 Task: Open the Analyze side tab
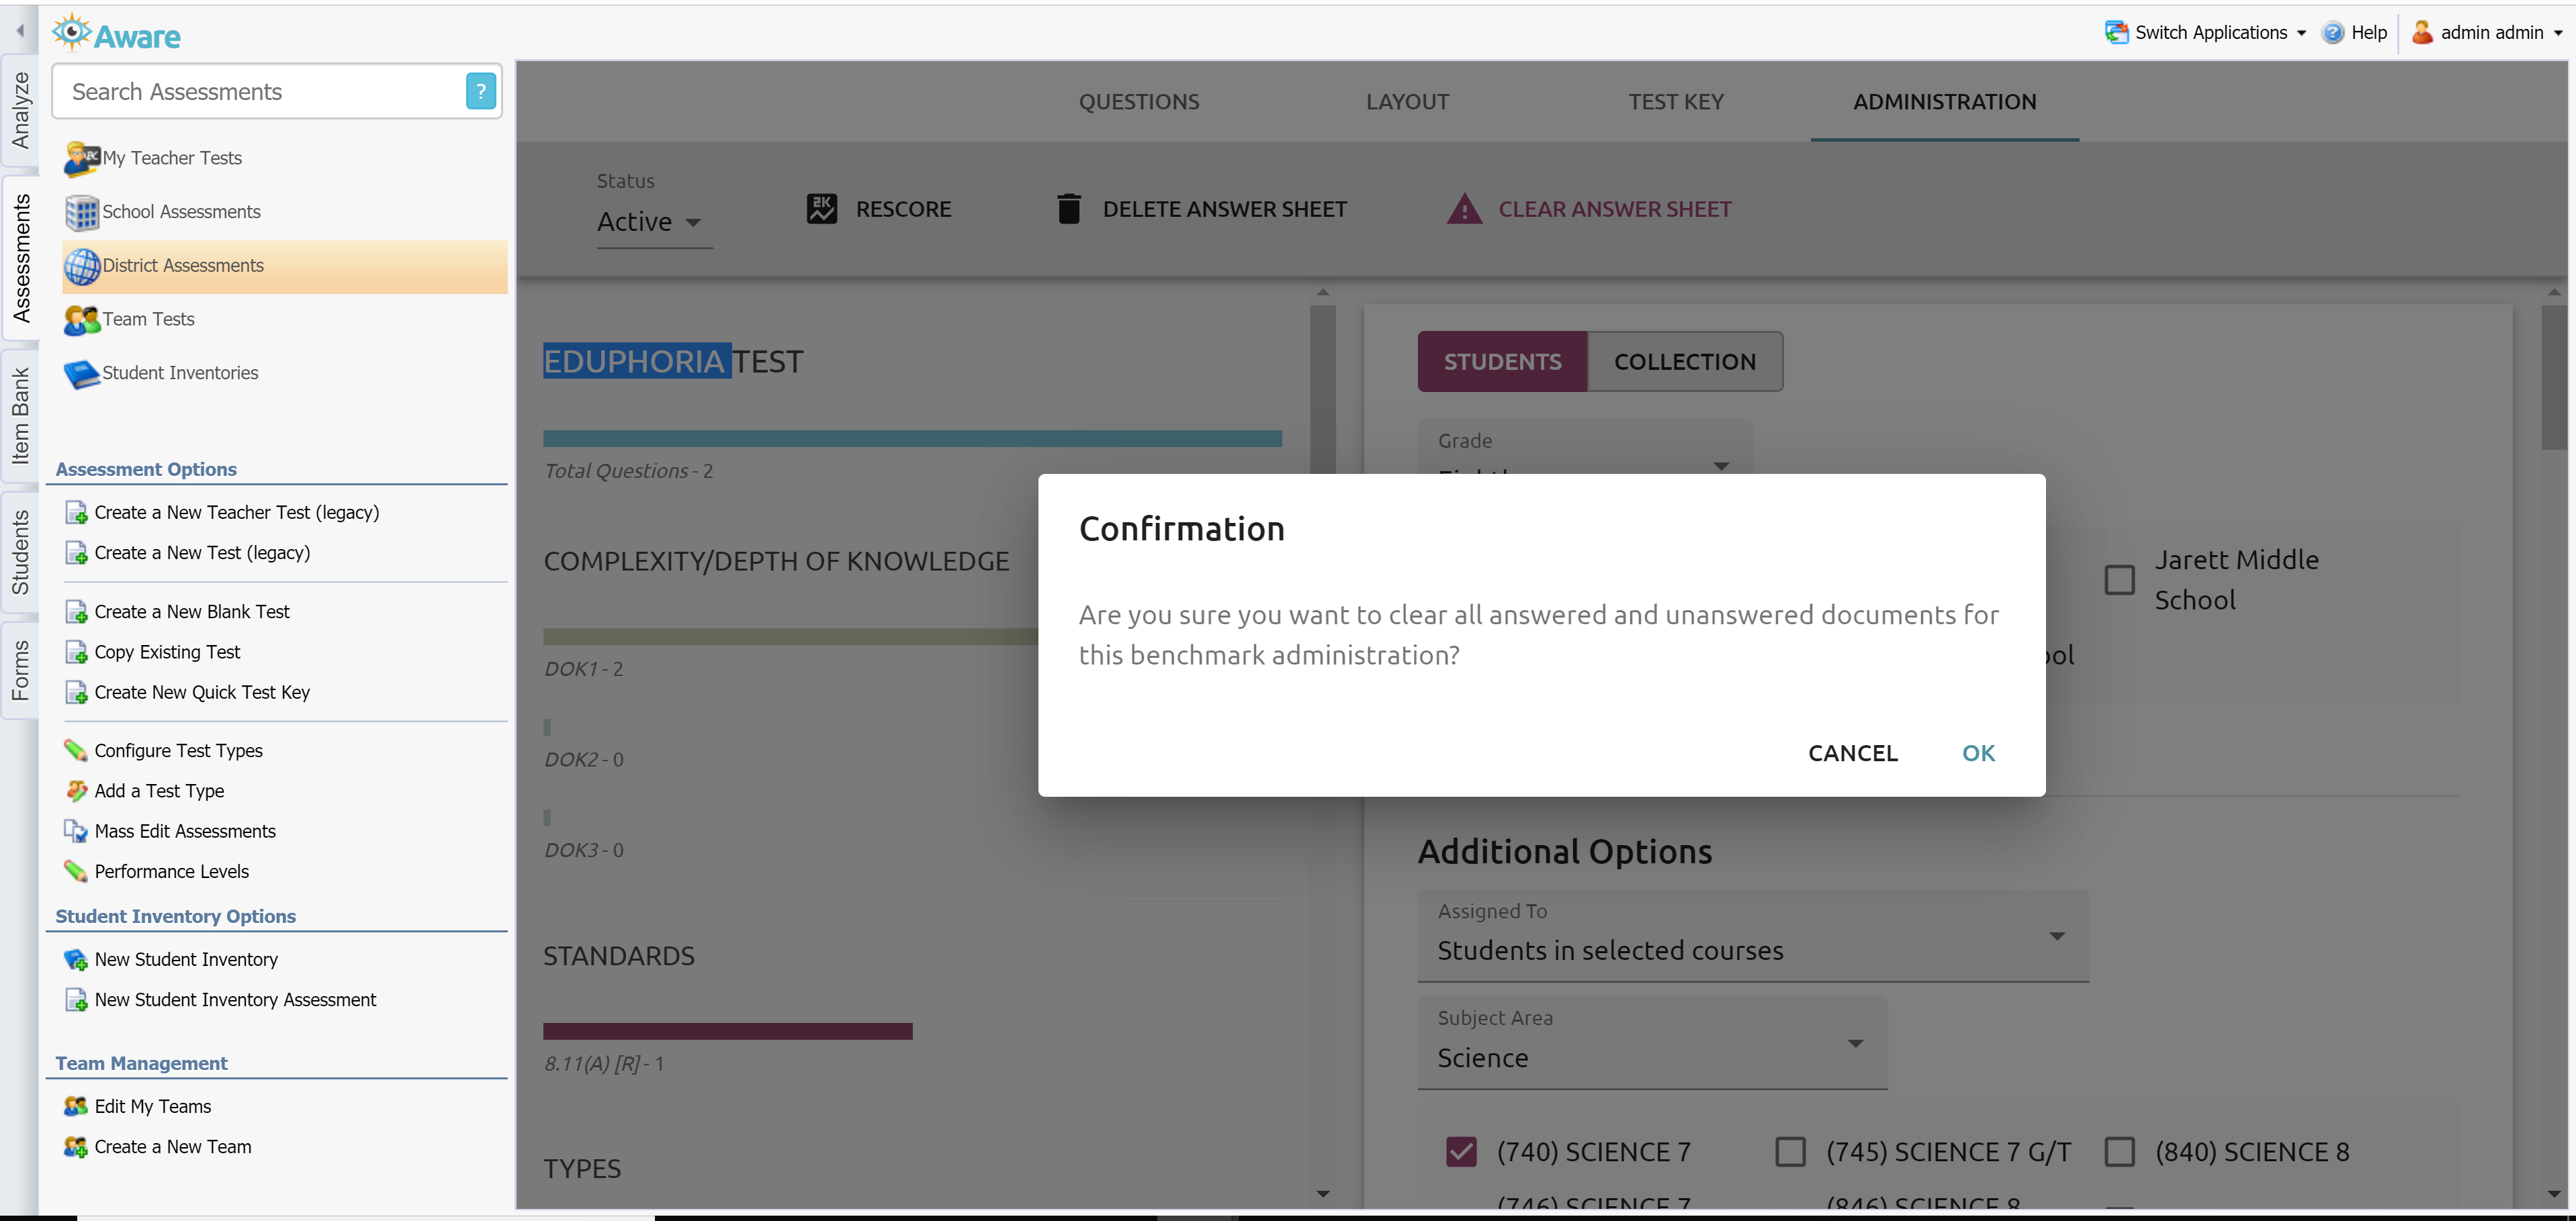click(x=20, y=111)
